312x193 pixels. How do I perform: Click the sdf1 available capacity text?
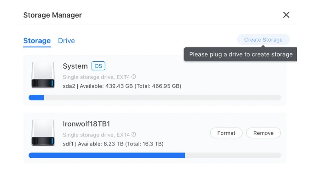click(x=113, y=144)
